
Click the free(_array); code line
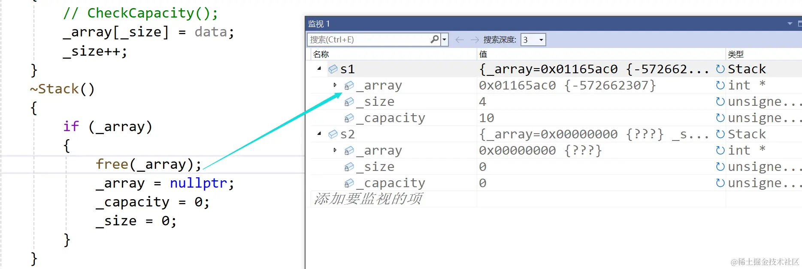click(148, 164)
